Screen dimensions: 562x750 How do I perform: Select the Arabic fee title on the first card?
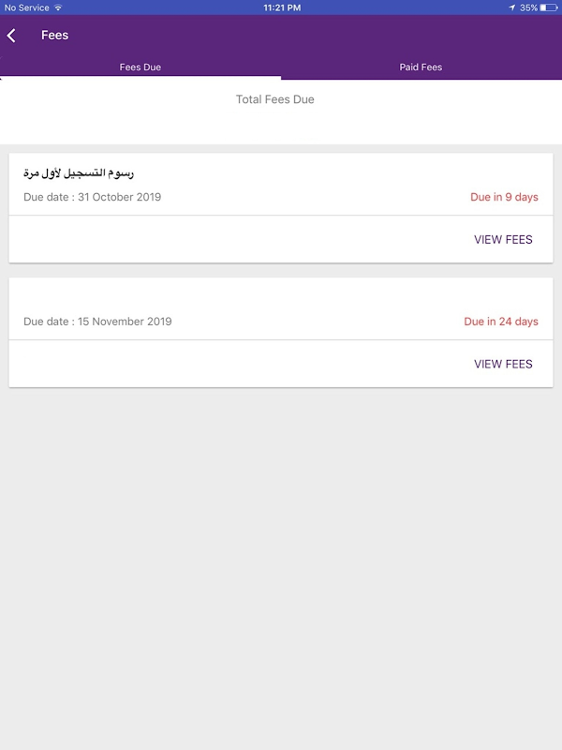80,173
